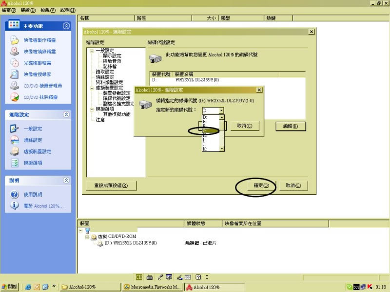The height and width of the screenshot is (292, 390).
Task: Choose E: from the drive letter list
Action: click(211, 121)
